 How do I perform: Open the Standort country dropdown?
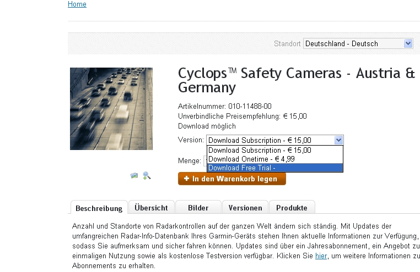358,43
